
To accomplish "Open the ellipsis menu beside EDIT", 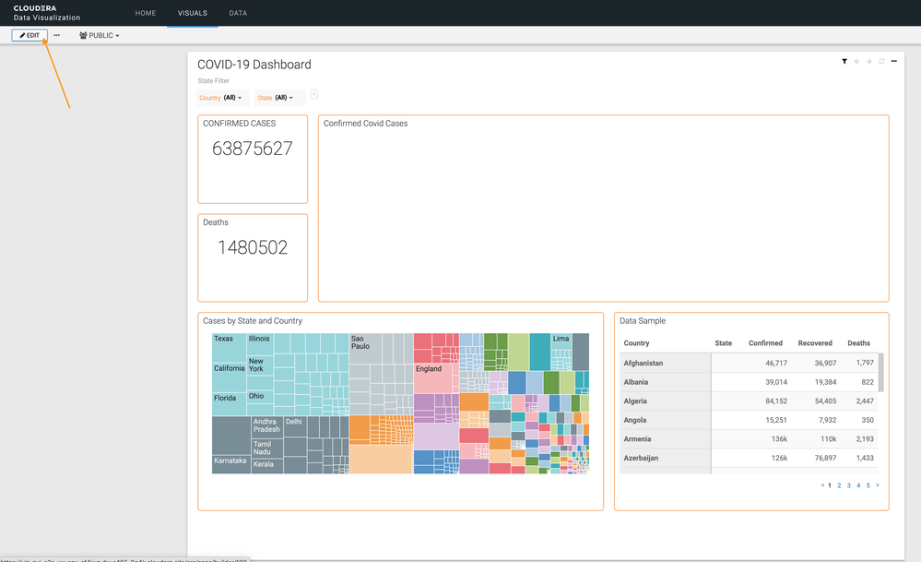I will [x=56, y=35].
